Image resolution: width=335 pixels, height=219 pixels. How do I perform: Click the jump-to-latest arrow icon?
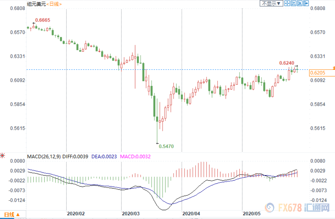(x=306, y=3)
